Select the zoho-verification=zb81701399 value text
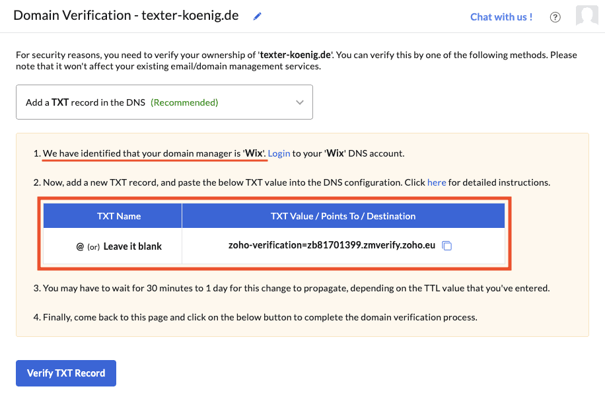 pos(332,245)
